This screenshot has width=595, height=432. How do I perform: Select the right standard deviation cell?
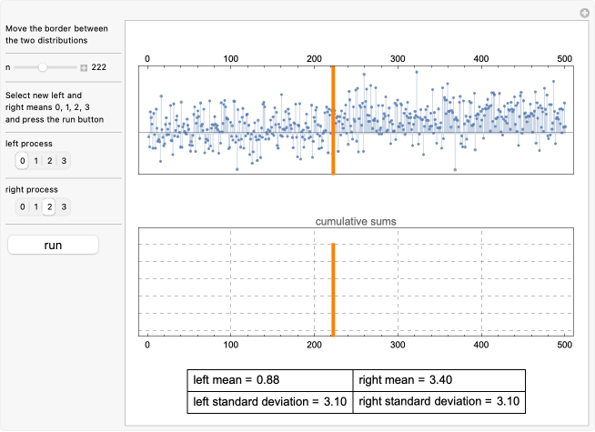pos(439,401)
